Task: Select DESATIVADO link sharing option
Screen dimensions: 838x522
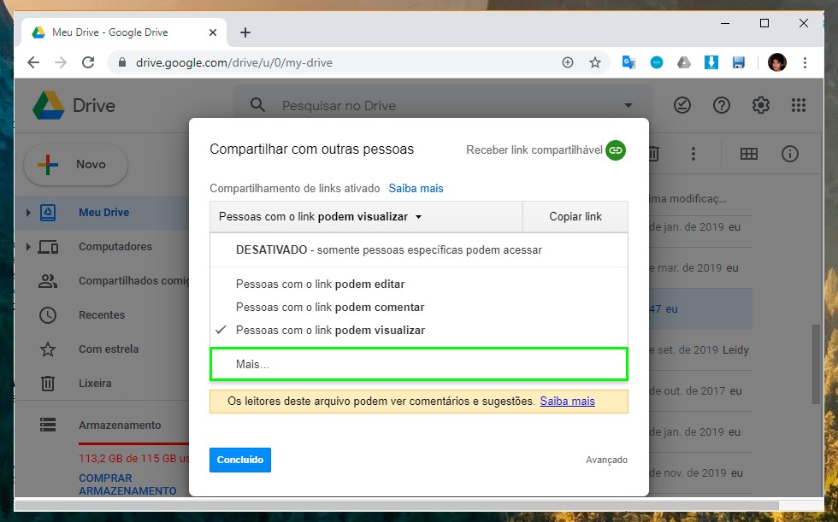Action: [419, 249]
